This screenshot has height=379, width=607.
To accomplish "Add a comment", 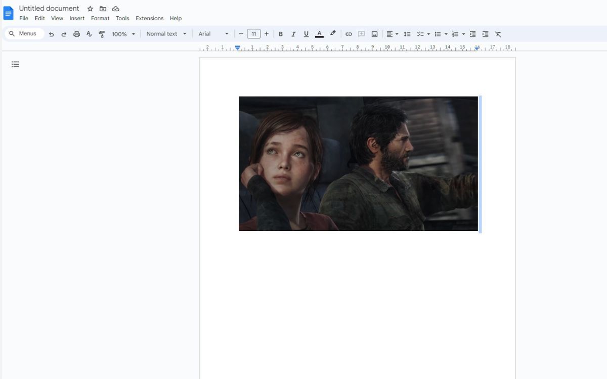I will (x=361, y=34).
